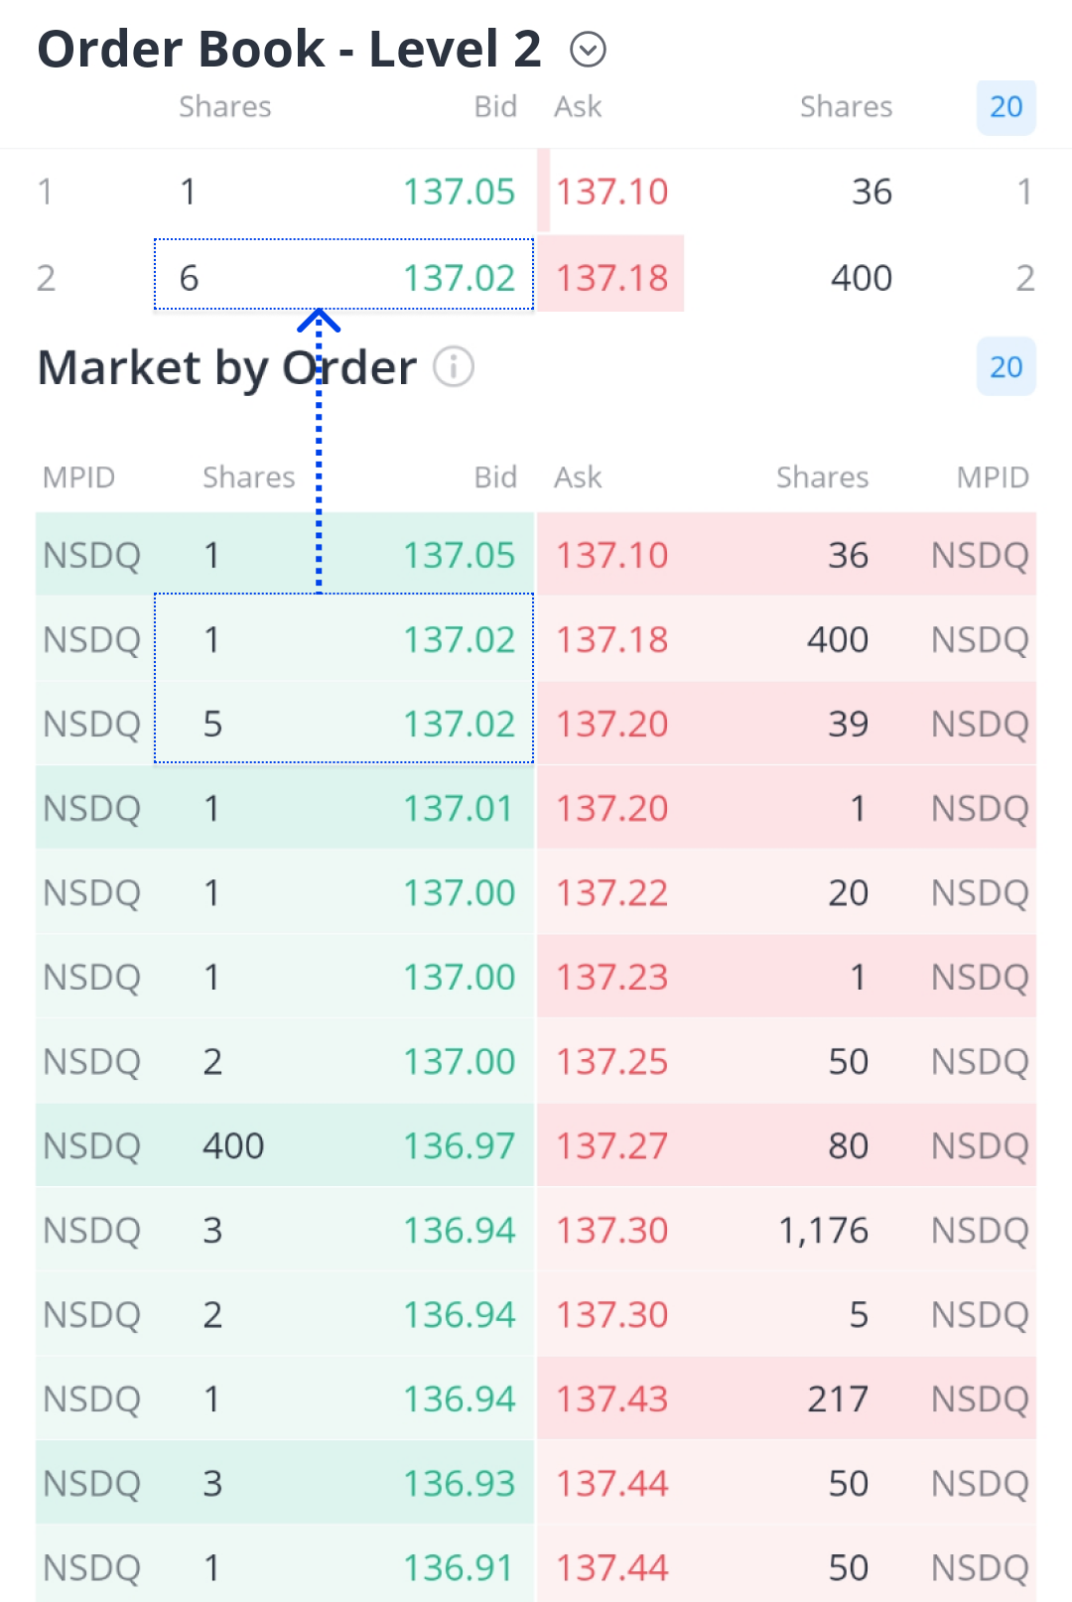Click the highlighted 137.02 bid level with 6 shares
1072x1602 pixels.
343,277
